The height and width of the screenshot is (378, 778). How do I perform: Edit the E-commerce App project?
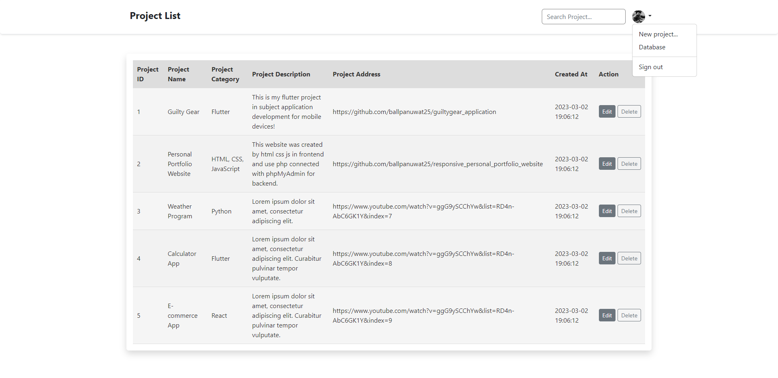pos(607,315)
